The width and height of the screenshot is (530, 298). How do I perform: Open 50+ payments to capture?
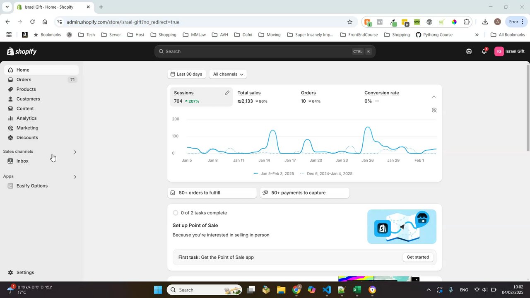tap(304, 193)
